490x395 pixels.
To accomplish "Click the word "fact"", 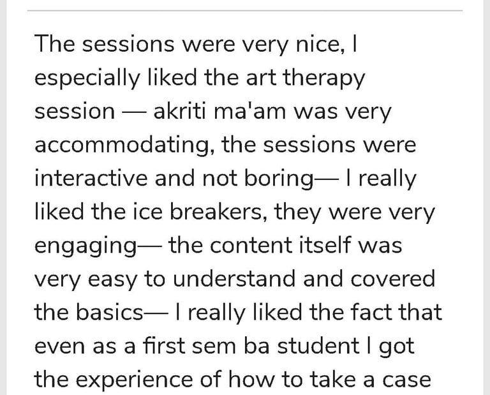I will tap(368, 313).
